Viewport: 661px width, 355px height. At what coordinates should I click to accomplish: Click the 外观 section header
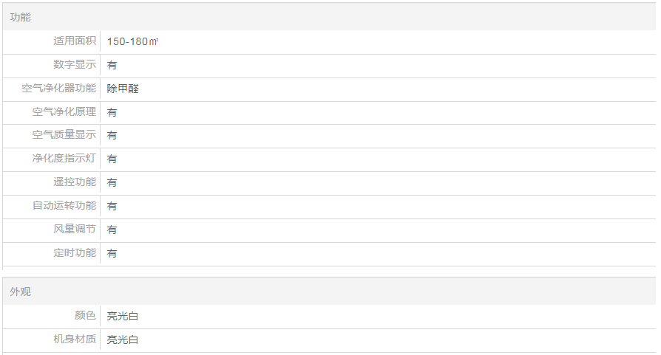(21, 292)
